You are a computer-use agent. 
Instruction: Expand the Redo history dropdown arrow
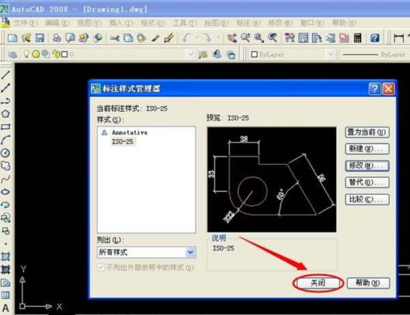(x=218, y=38)
